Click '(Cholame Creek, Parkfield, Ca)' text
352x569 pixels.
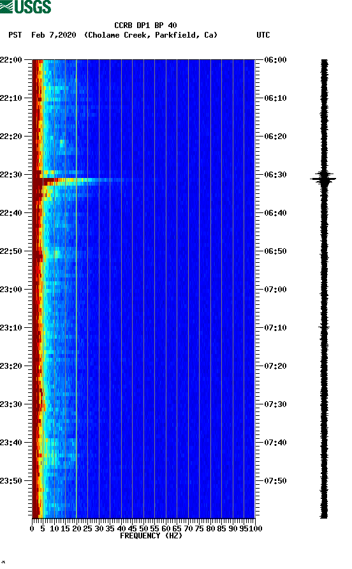[150, 35]
